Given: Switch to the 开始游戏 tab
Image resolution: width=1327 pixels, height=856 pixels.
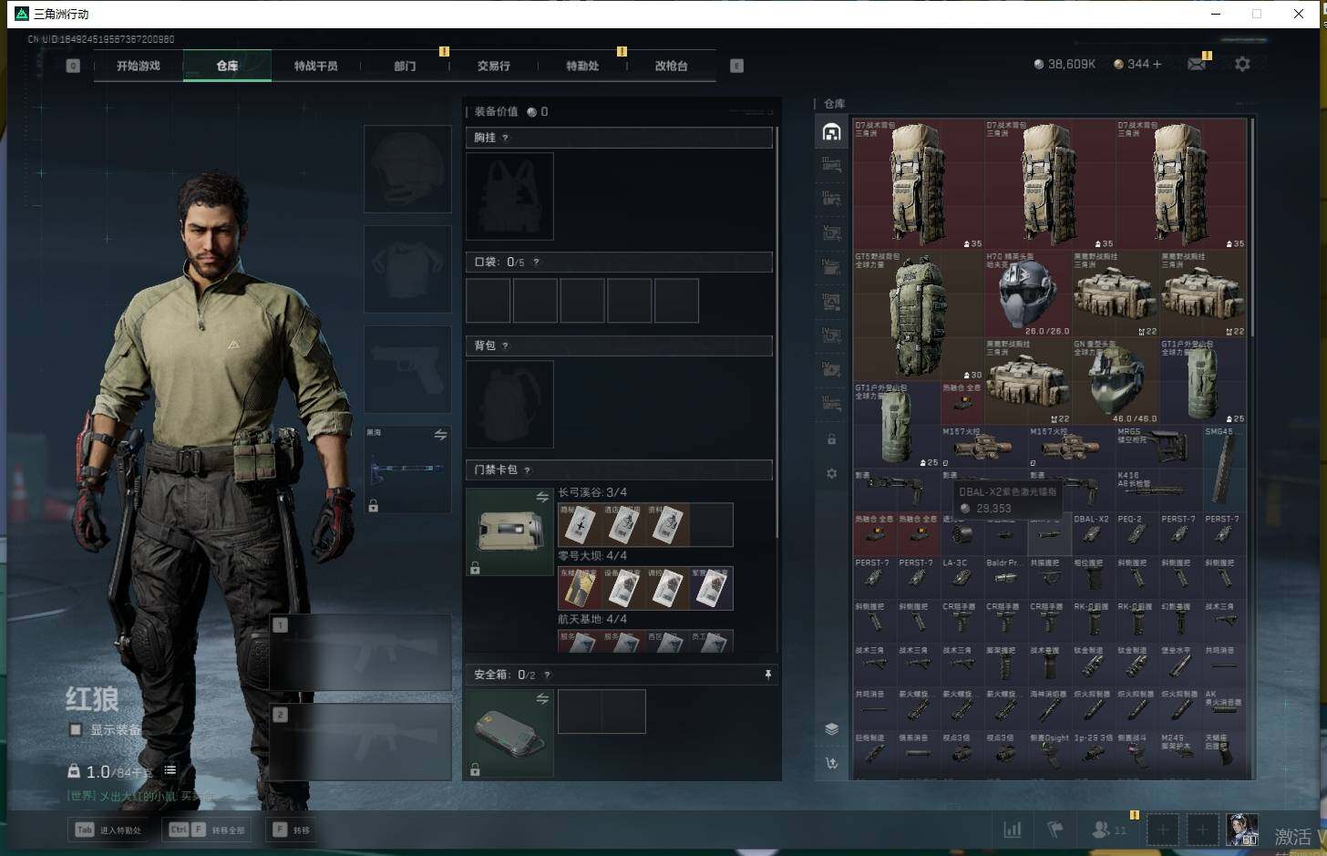Looking at the screenshot, I should tap(139, 66).
